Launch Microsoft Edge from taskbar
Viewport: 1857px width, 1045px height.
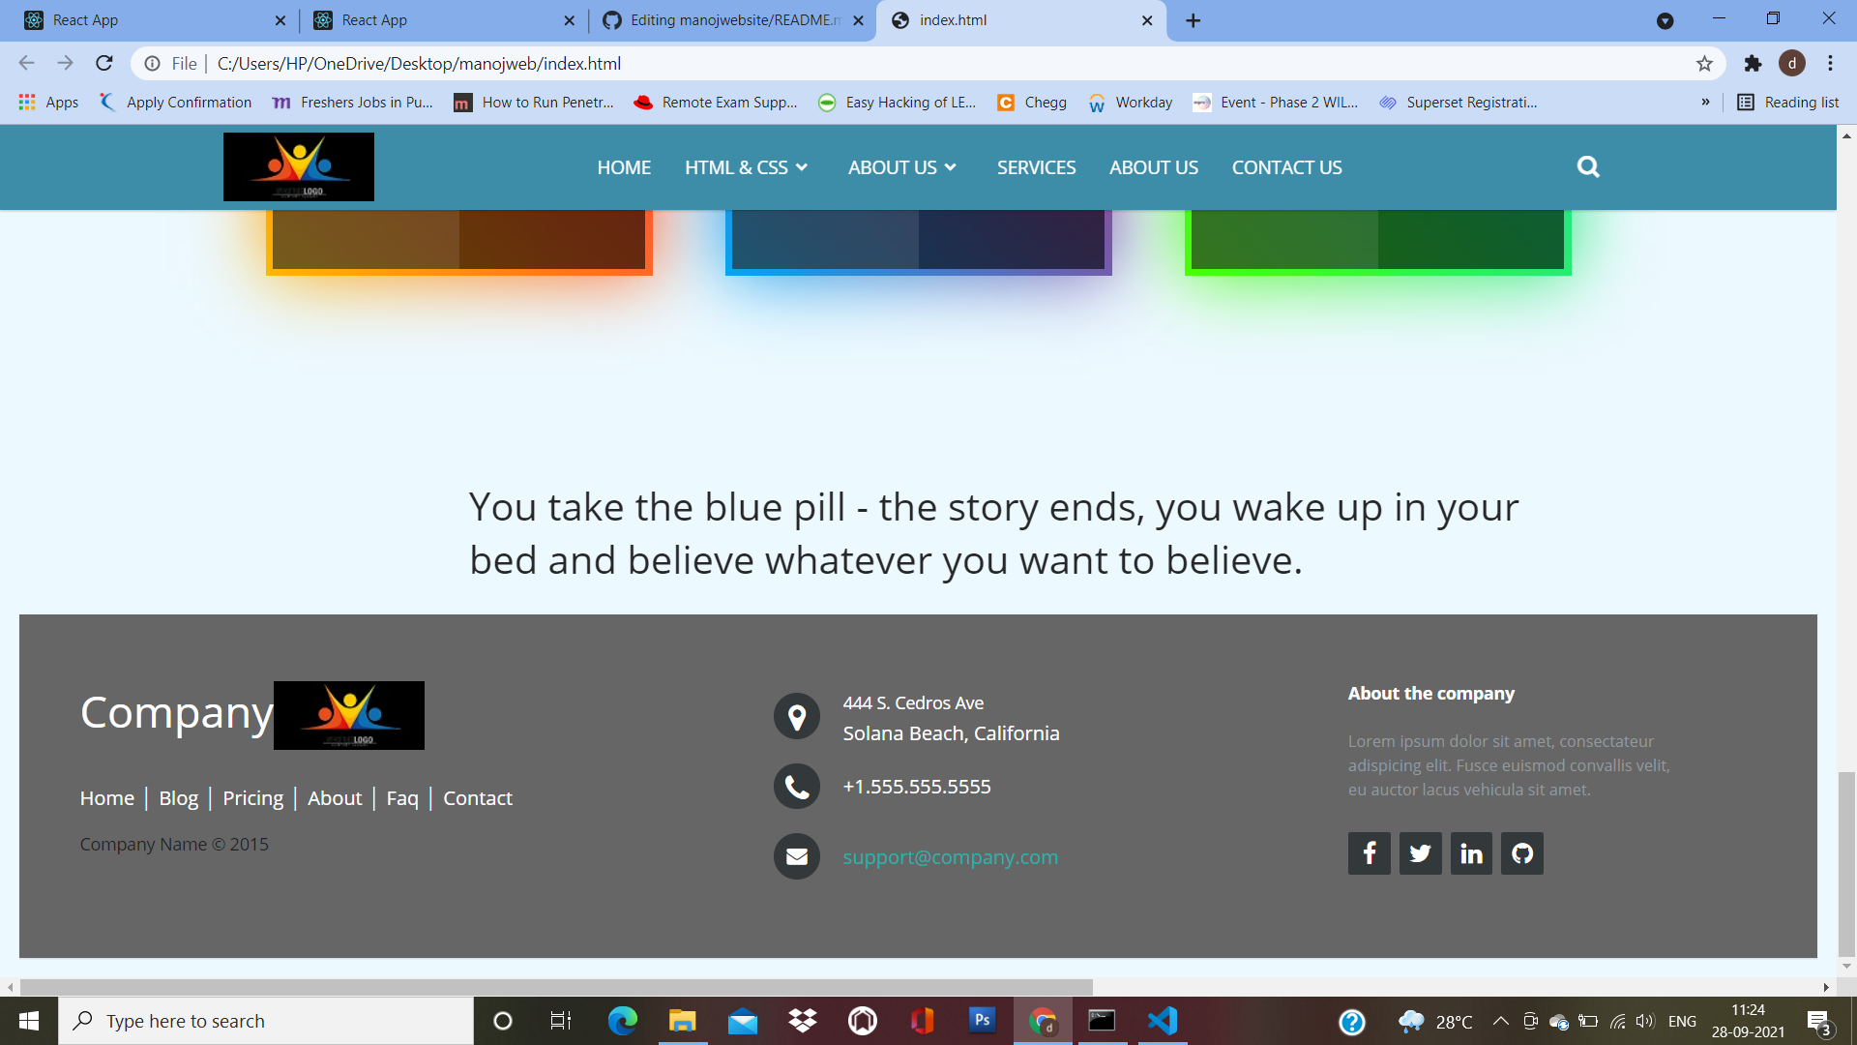click(x=622, y=1021)
